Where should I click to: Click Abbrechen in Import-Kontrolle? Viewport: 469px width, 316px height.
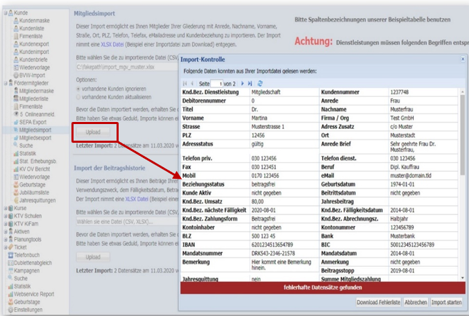point(416,302)
